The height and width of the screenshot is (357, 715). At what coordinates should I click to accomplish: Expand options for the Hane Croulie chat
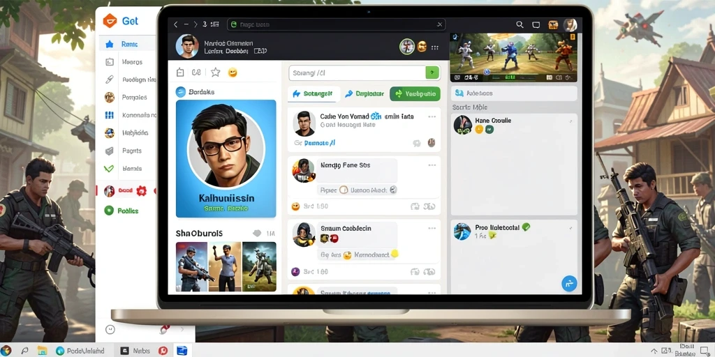[x=570, y=121]
